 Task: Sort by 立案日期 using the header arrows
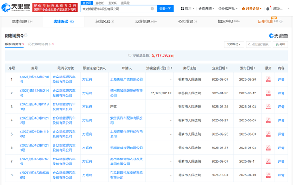click(227, 68)
